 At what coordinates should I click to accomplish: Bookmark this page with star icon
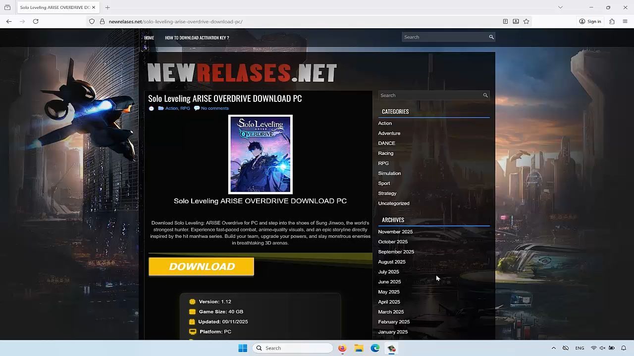(526, 21)
